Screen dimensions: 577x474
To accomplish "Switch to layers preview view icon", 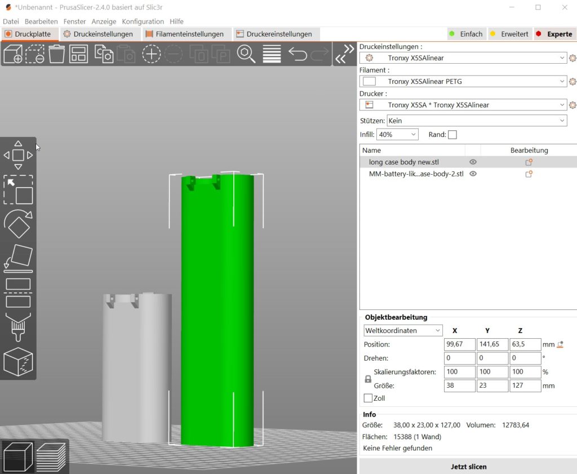I will tap(51, 457).
